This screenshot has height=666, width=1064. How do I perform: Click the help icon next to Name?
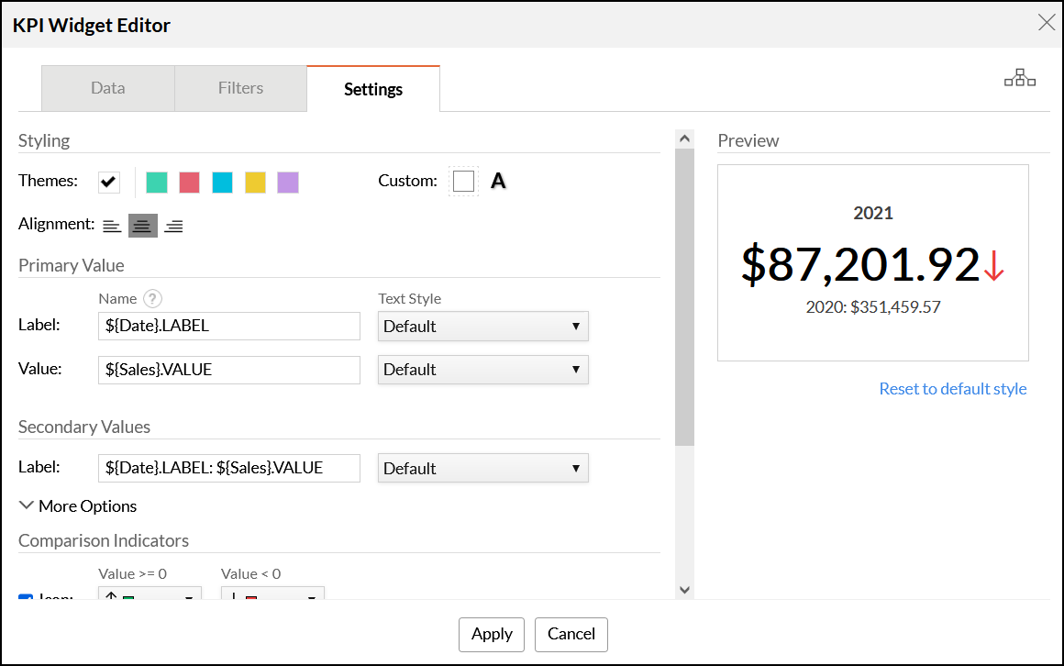tap(153, 298)
